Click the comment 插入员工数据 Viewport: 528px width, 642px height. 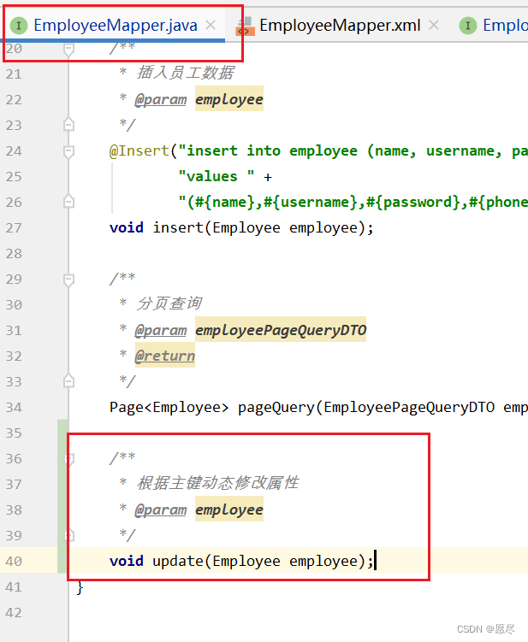[x=186, y=73]
